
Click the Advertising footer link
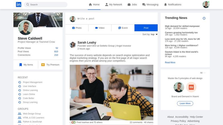(x=193, y=121)
